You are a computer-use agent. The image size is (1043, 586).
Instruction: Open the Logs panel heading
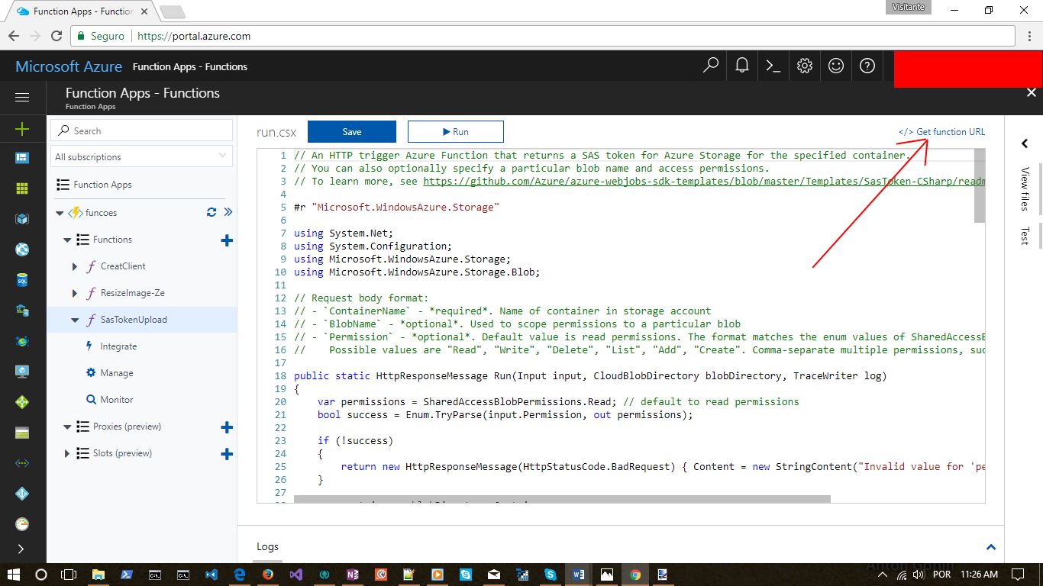pos(267,546)
